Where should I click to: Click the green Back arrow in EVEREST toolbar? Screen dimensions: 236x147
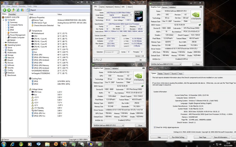coord(5,10)
